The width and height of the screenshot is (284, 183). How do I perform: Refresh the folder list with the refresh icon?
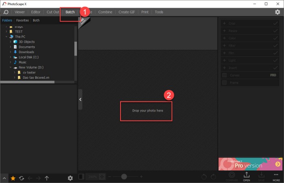click(x=22, y=178)
